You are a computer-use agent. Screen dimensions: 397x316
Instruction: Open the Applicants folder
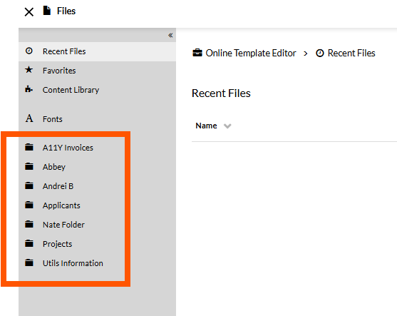[x=61, y=205]
